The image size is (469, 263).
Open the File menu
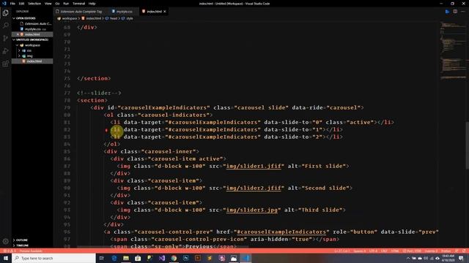pos(12,4)
